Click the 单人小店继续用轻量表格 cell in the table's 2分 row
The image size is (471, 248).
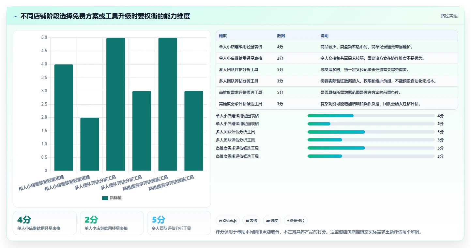click(x=240, y=58)
